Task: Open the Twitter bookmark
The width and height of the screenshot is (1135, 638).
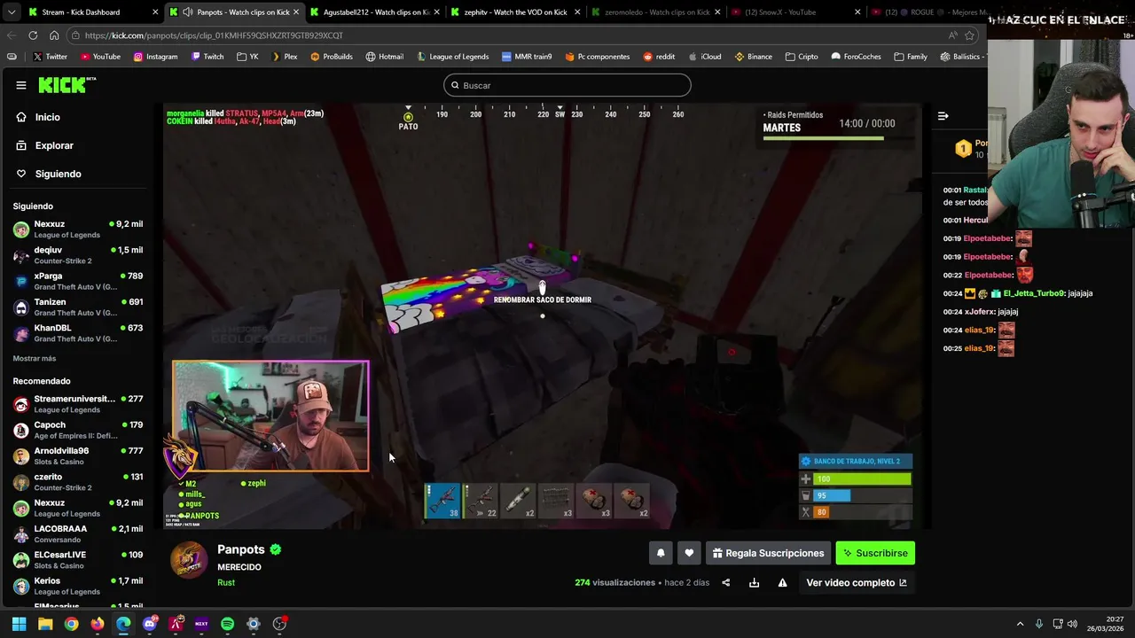Action: pyautogui.click(x=50, y=57)
